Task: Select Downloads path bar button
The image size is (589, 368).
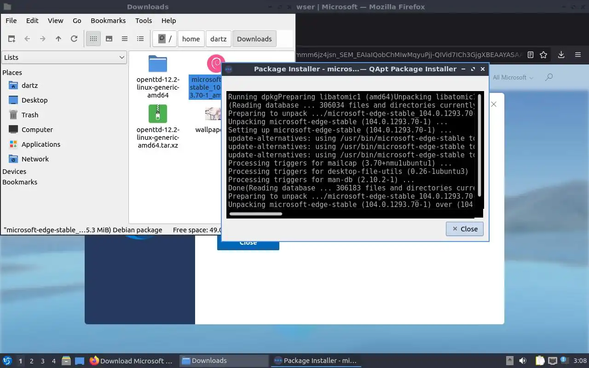Action: (254, 39)
